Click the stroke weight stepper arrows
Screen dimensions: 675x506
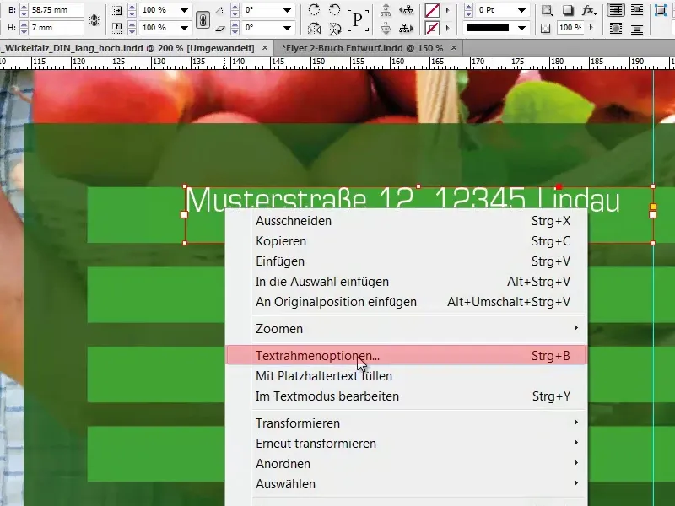coord(469,10)
